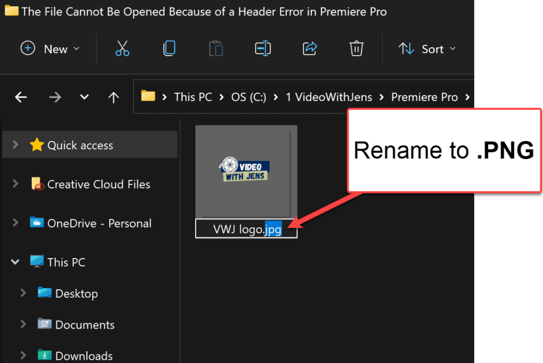Expand the Creative Cloud Files node
The image size is (543, 363).
coord(15,183)
